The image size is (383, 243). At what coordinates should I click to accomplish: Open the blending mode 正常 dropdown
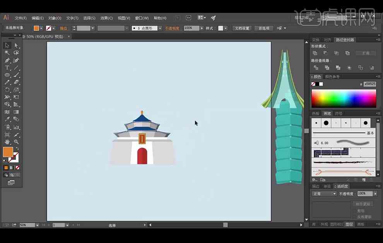(x=324, y=194)
